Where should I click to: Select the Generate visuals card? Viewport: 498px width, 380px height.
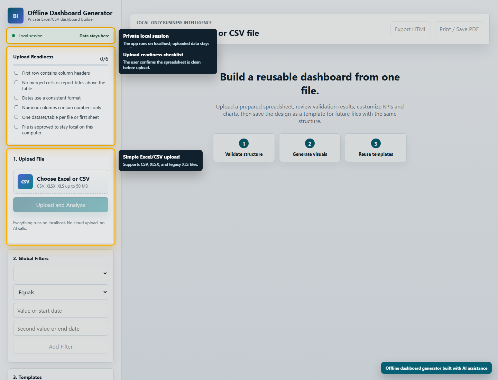pos(310,148)
